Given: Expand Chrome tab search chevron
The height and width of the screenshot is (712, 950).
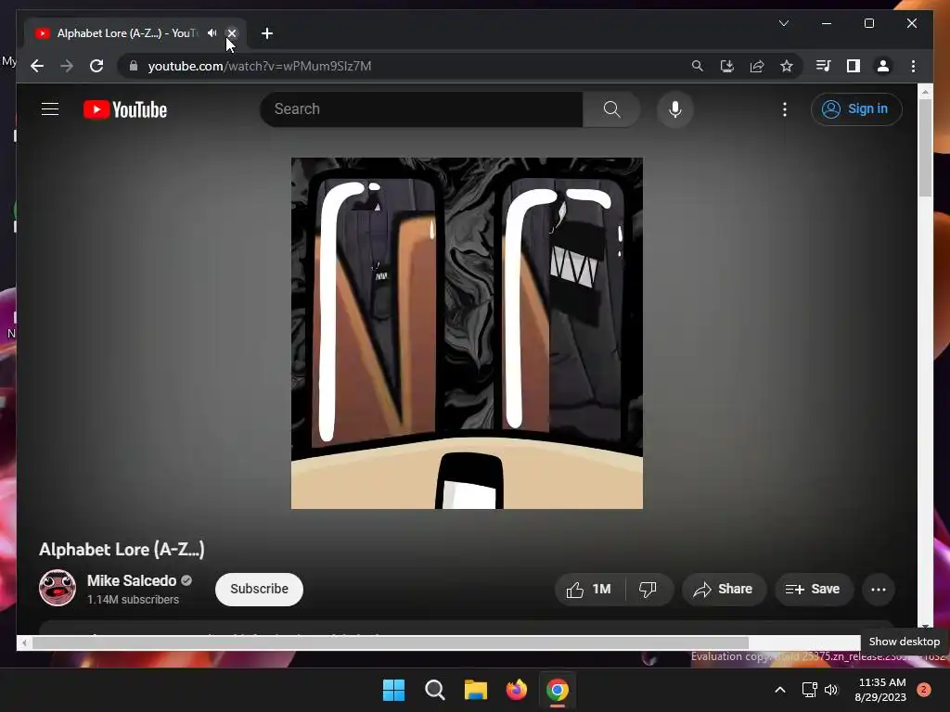Looking at the screenshot, I should tap(783, 23).
